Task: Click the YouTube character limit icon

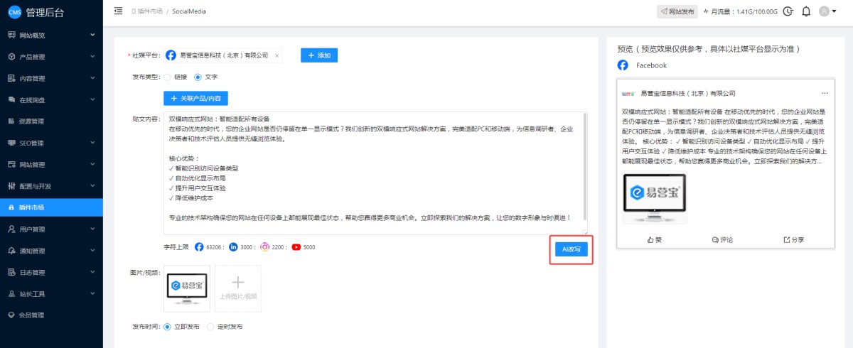Action: coord(296,247)
